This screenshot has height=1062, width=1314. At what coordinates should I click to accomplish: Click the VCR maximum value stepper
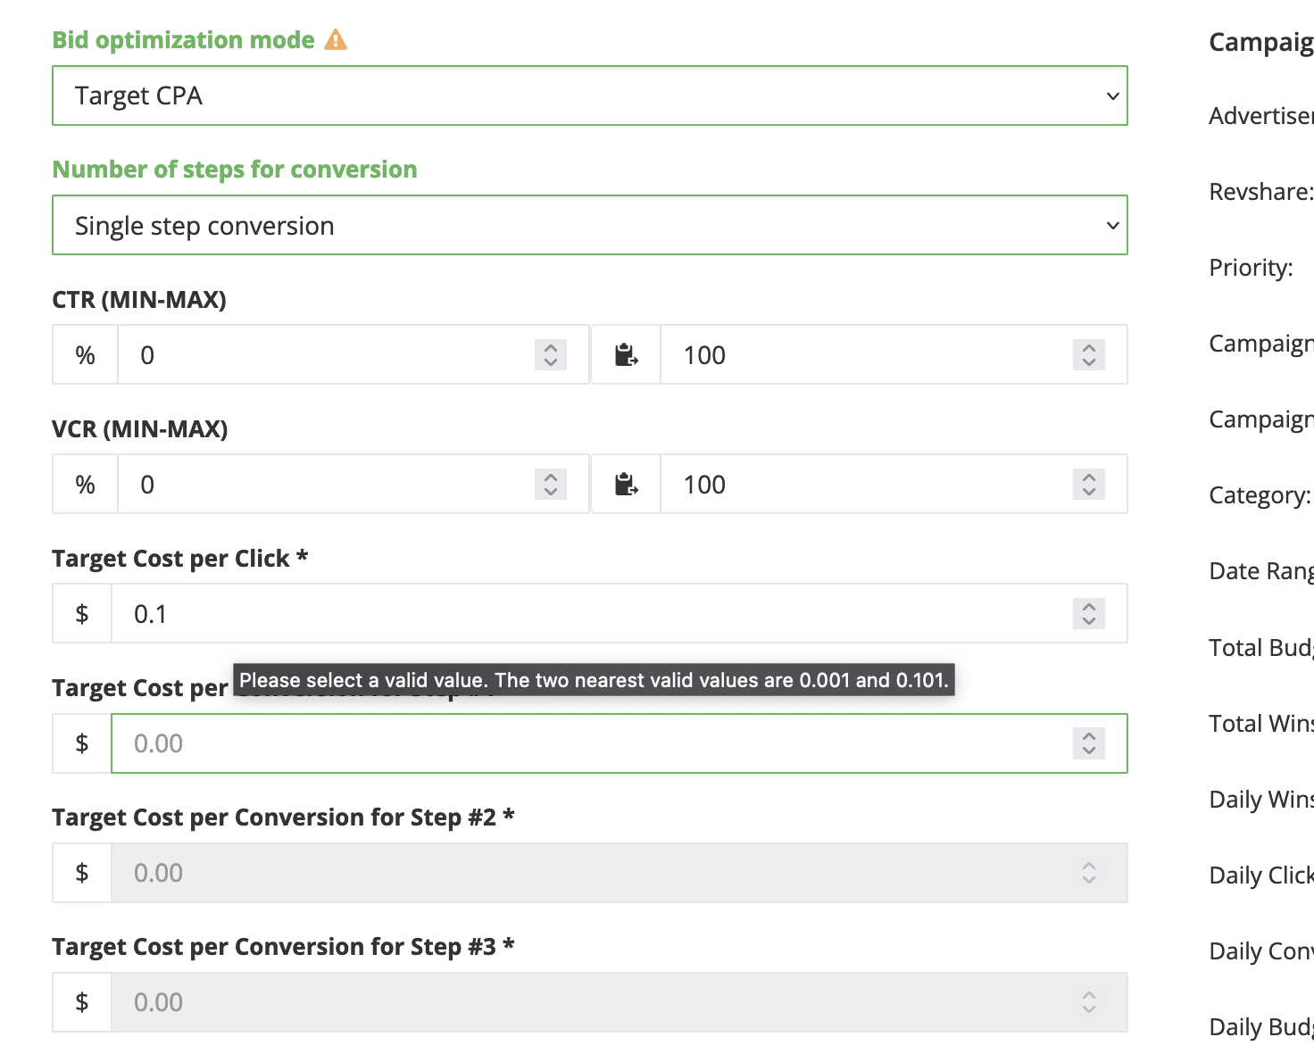tap(1088, 485)
